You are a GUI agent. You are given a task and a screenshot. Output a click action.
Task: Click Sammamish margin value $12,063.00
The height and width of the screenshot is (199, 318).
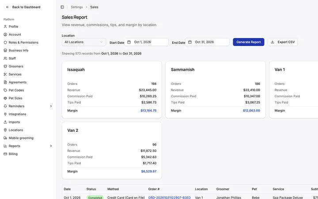[251, 111]
